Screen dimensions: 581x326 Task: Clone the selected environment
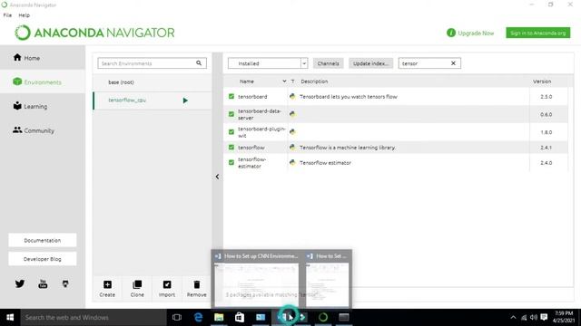click(137, 289)
